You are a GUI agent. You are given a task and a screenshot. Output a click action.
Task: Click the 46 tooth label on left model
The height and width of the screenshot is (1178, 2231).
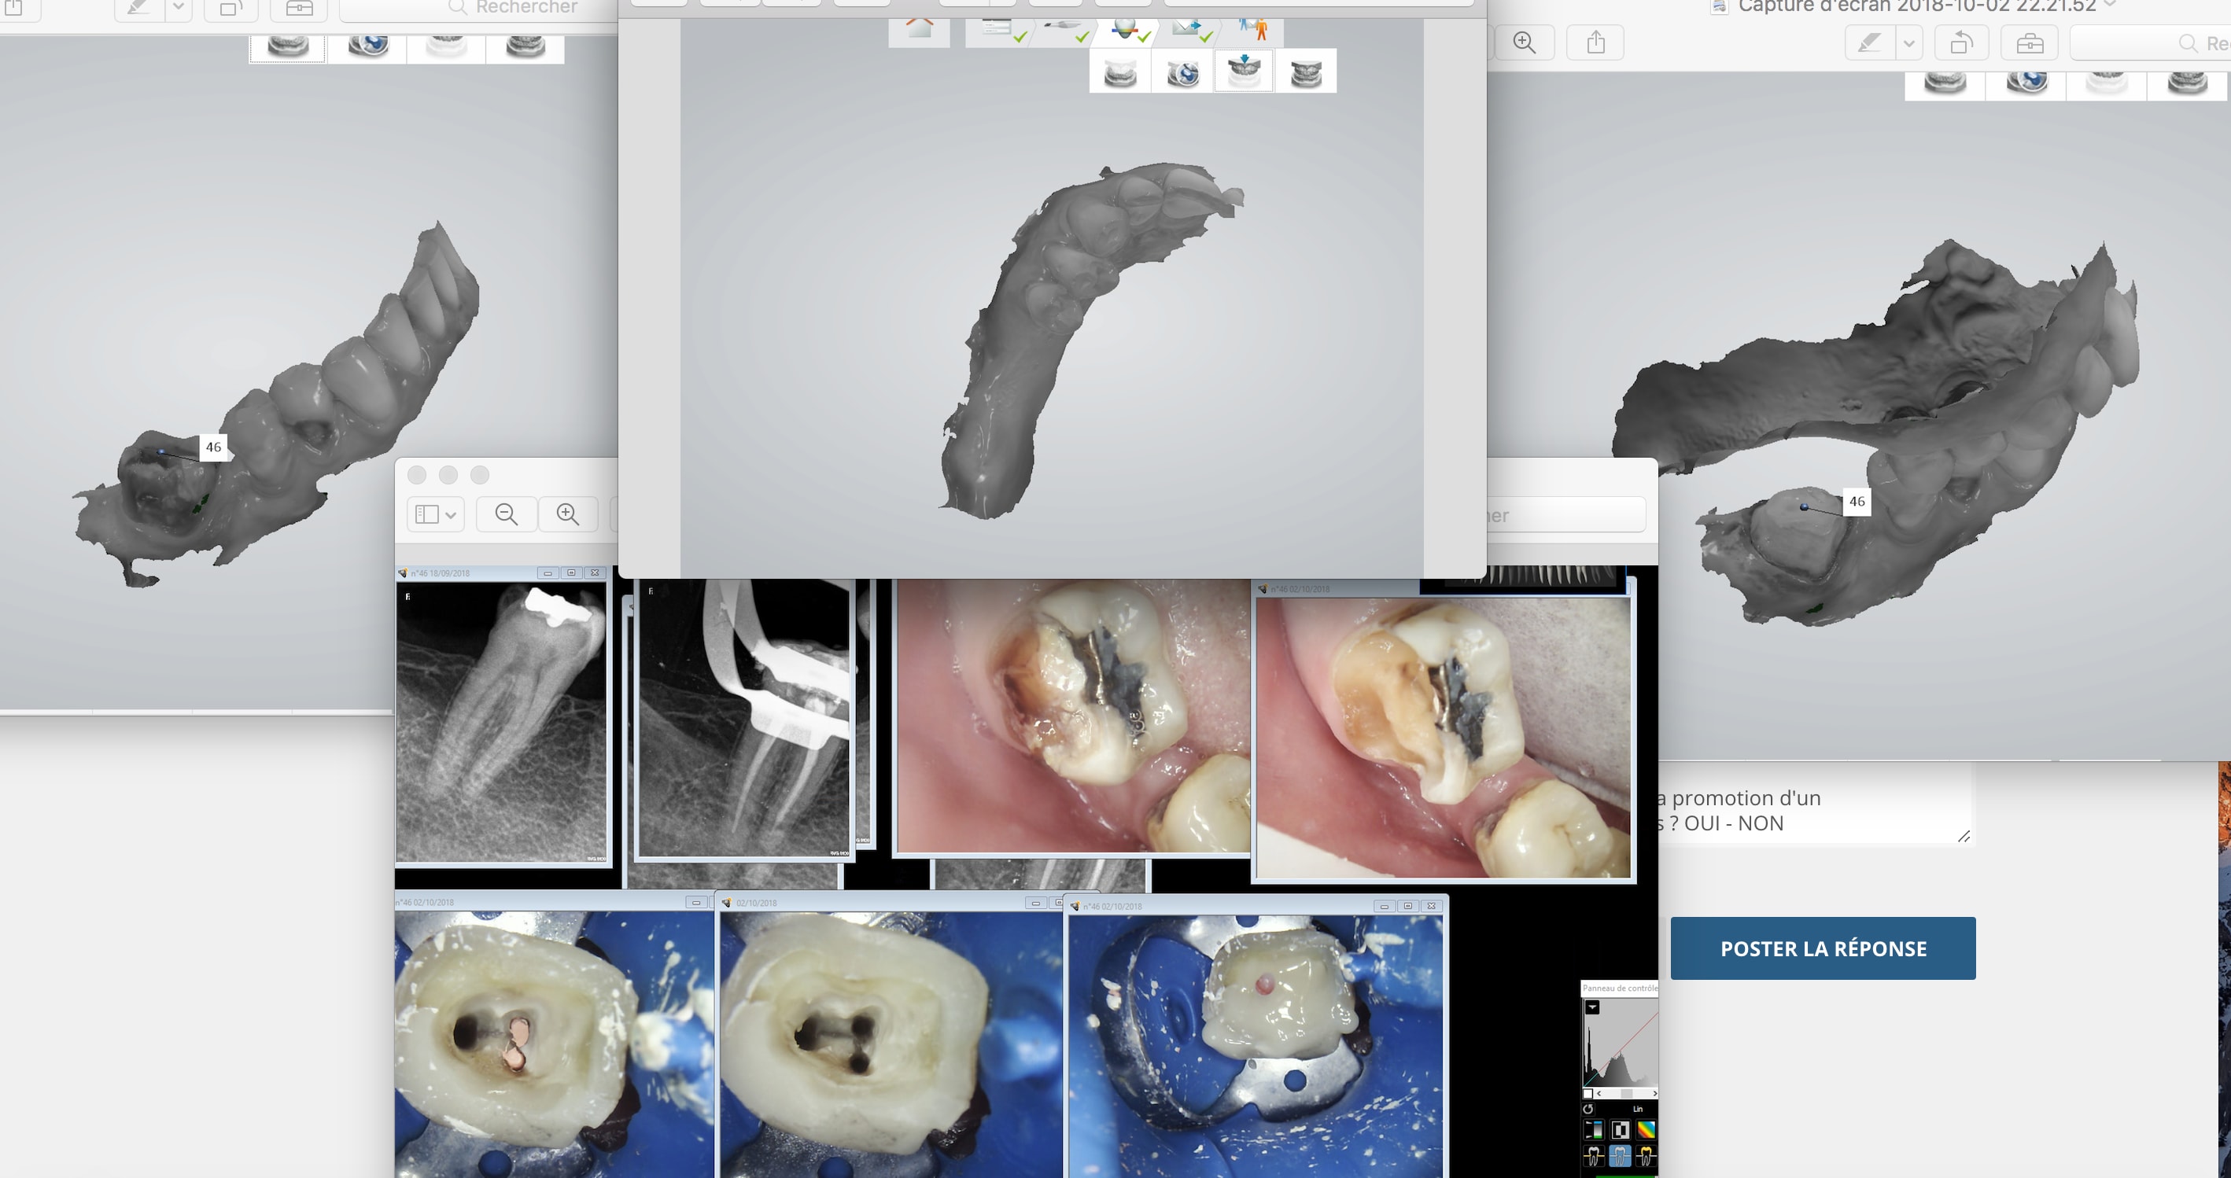213,447
